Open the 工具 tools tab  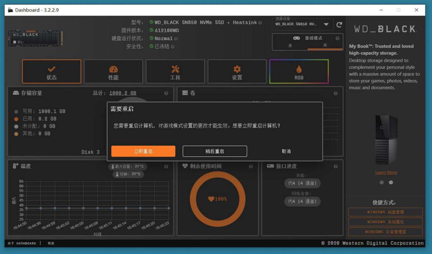pyautogui.click(x=175, y=72)
